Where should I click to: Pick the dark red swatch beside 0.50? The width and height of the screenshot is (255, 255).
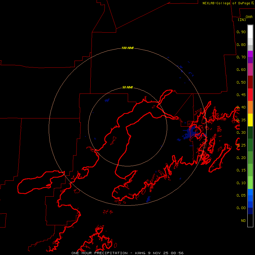tap(250, 82)
